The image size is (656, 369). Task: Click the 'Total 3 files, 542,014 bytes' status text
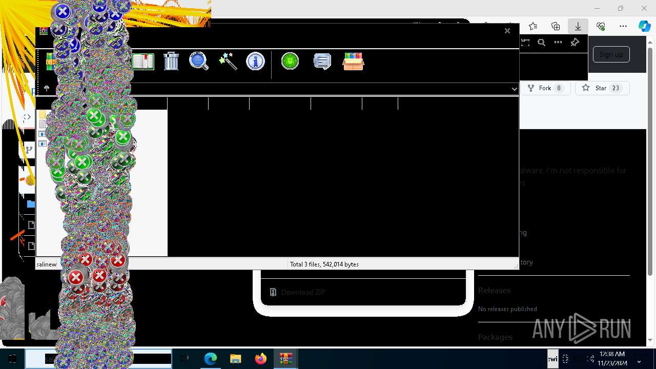click(324, 264)
